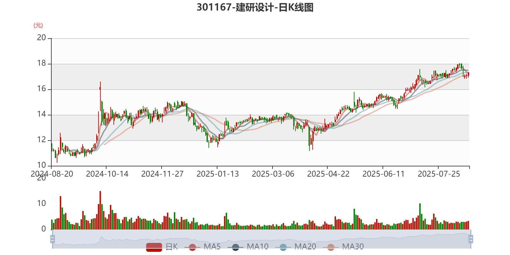510x255 pixels.
Task: Click the volume axis label 10
Action: [41, 203]
